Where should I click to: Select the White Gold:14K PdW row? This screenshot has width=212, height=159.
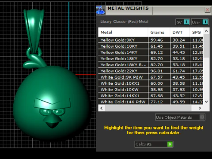coord(151,102)
